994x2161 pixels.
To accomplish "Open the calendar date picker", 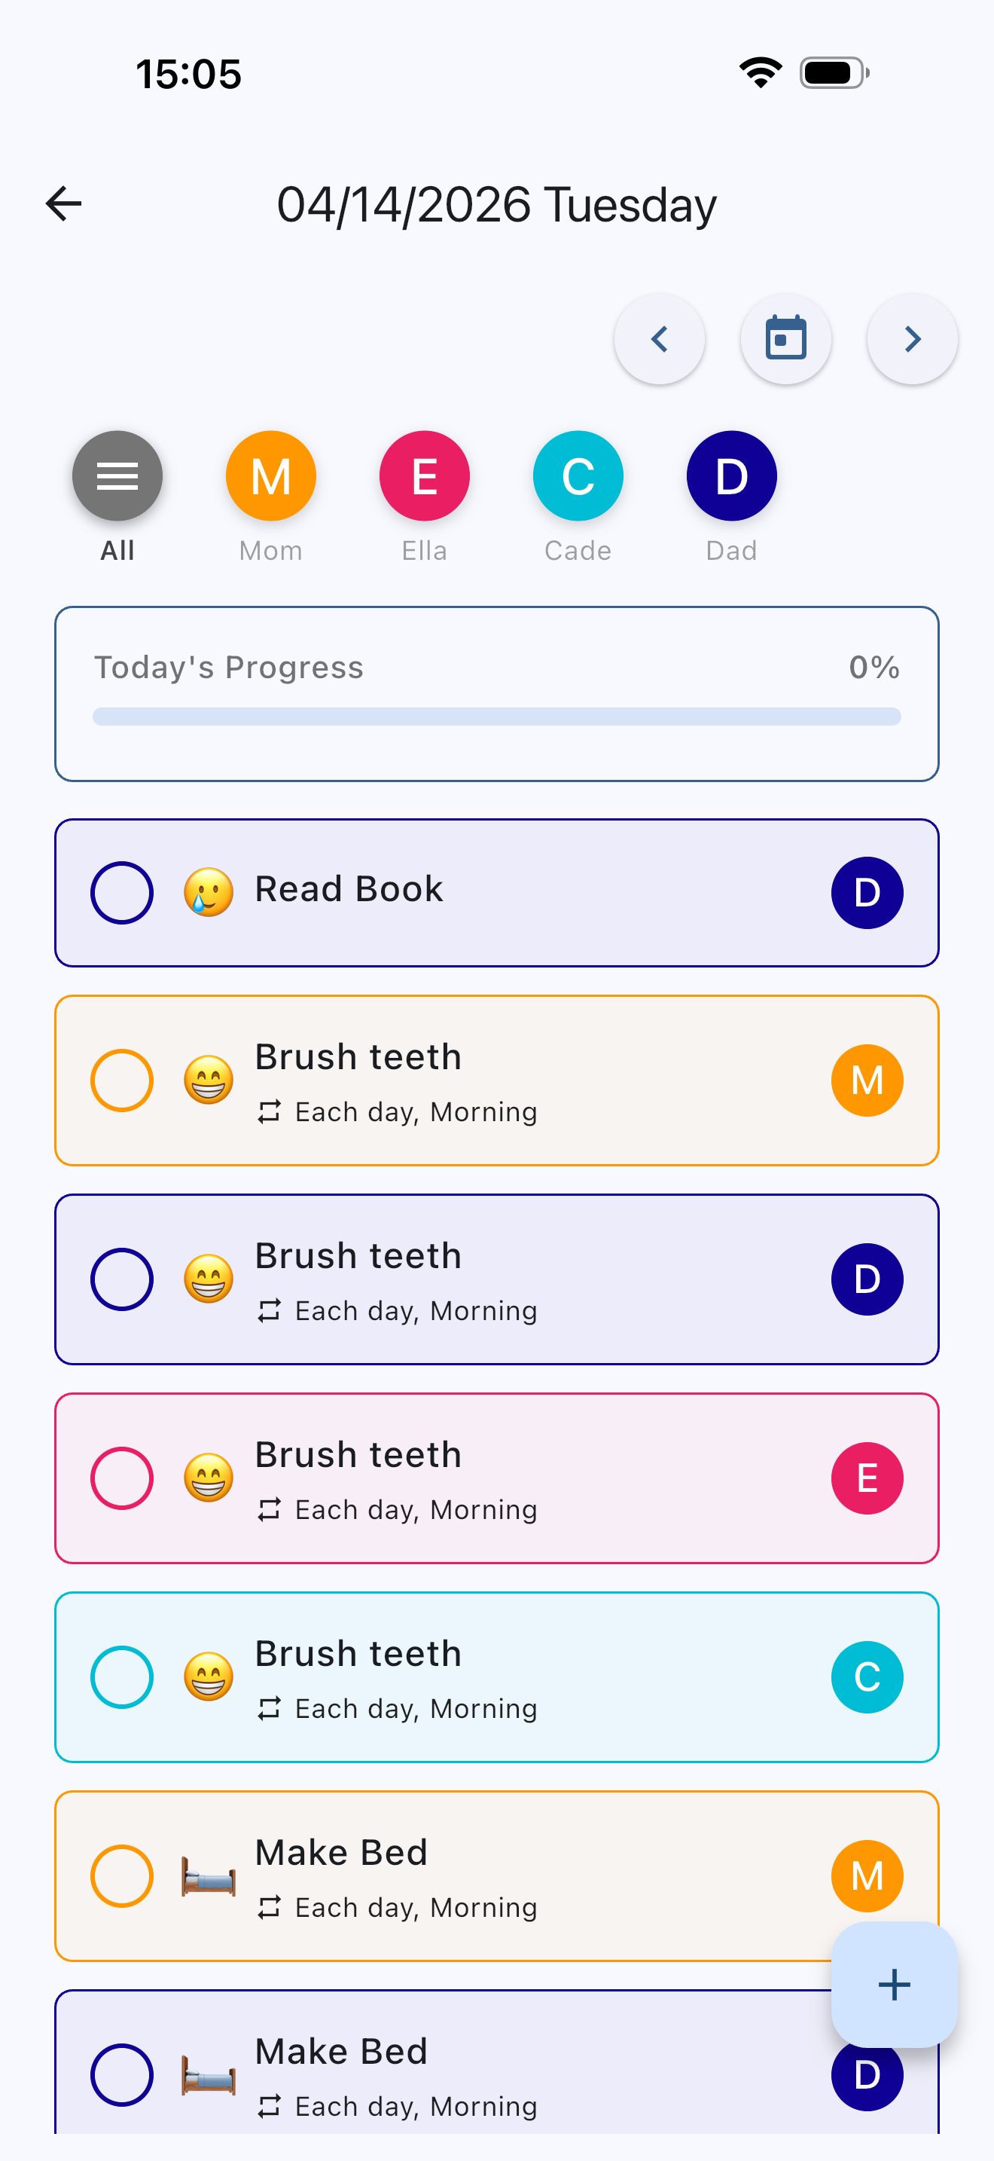I will tap(785, 339).
